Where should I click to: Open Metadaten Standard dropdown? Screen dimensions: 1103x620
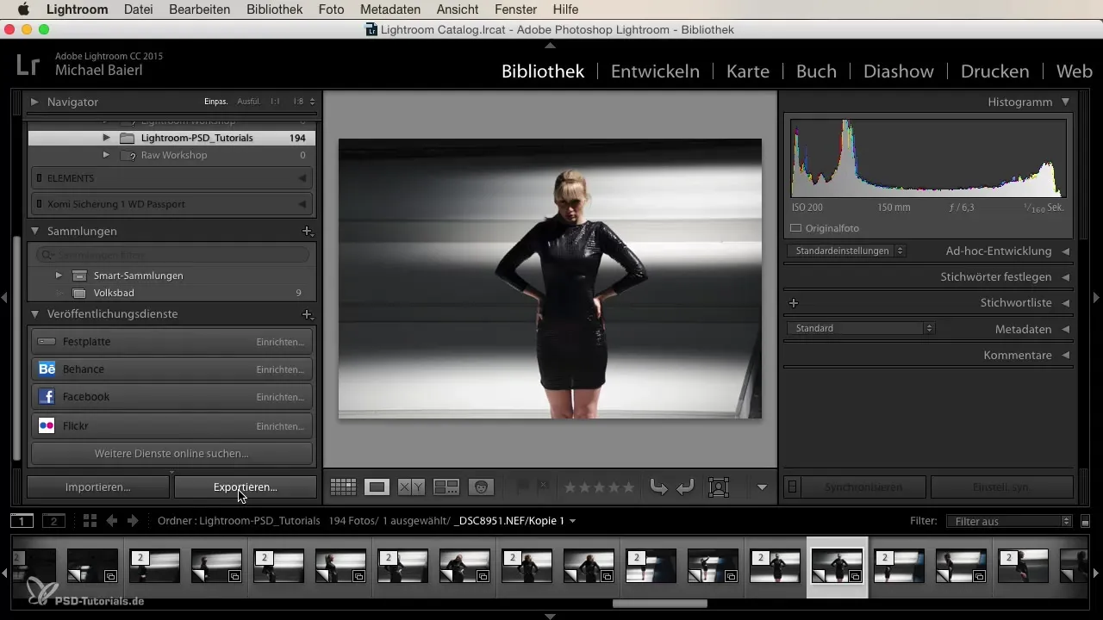pos(861,328)
